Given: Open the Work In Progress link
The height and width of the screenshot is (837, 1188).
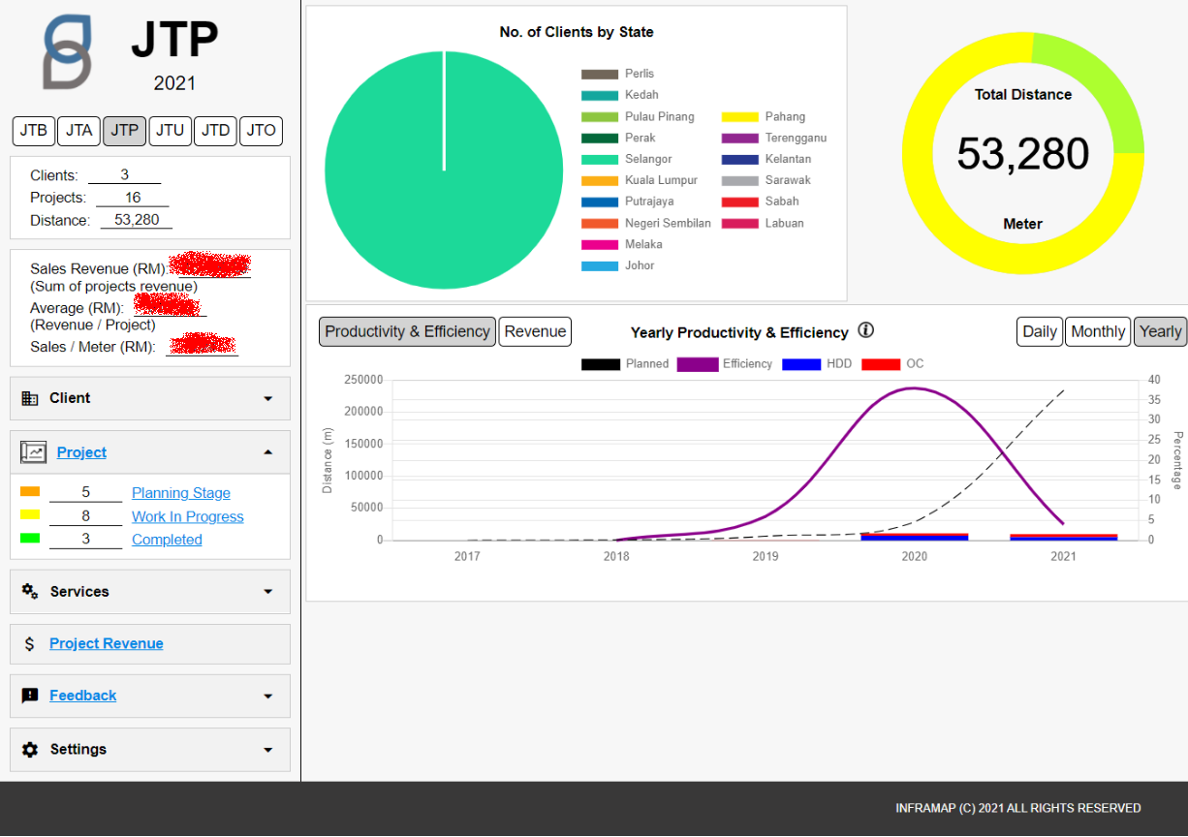Looking at the screenshot, I should pyautogui.click(x=188, y=517).
